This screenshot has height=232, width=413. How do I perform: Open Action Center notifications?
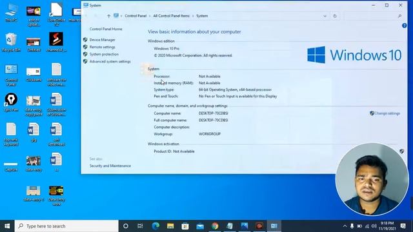[403, 226]
